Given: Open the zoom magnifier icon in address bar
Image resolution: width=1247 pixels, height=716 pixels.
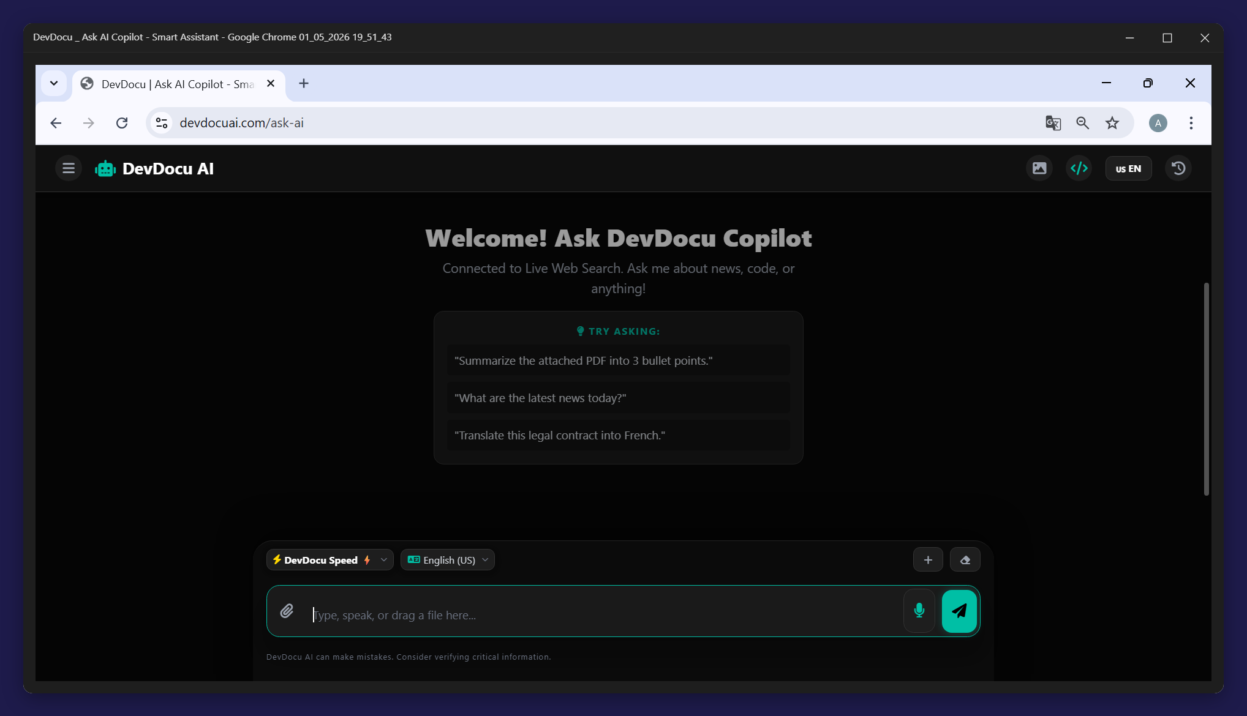Looking at the screenshot, I should pos(1082,123).
